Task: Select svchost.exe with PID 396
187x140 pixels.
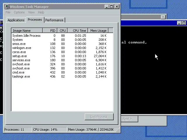Action: 21,68
